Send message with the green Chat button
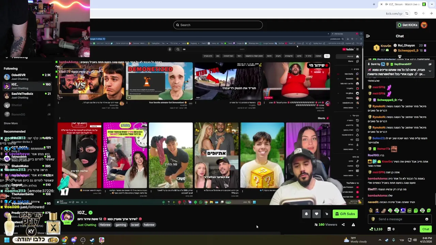The width and height of the screenshot is (436, 245). [x=426, y=229]
